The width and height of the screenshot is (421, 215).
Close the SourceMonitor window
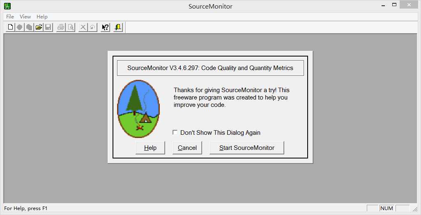pyautogui.click(x=409, y=5)
